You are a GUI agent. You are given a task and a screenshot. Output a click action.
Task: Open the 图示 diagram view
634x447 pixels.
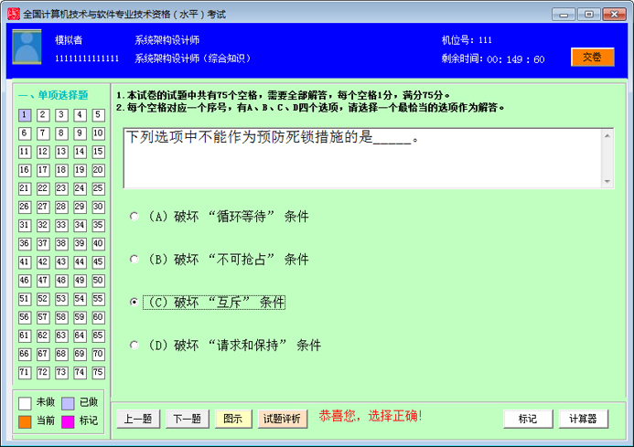[x=233, y=419]
